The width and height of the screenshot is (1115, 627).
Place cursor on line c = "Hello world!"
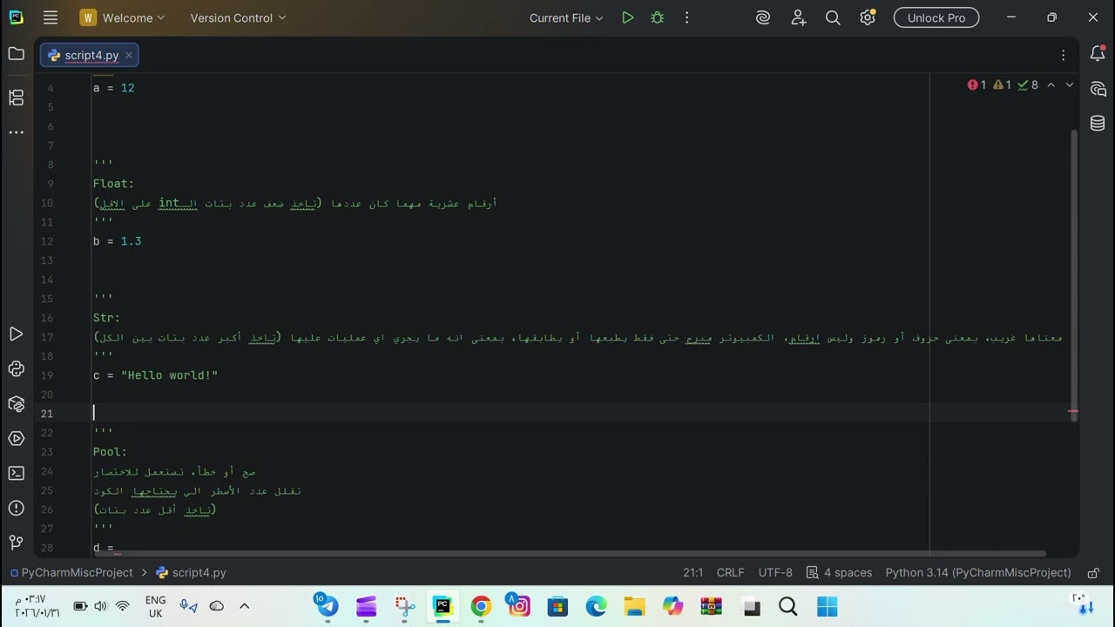pos(155,375)
